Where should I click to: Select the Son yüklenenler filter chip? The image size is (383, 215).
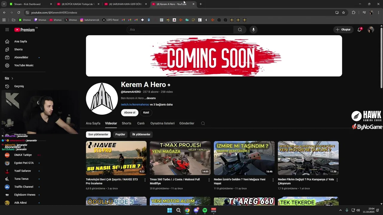98,134
